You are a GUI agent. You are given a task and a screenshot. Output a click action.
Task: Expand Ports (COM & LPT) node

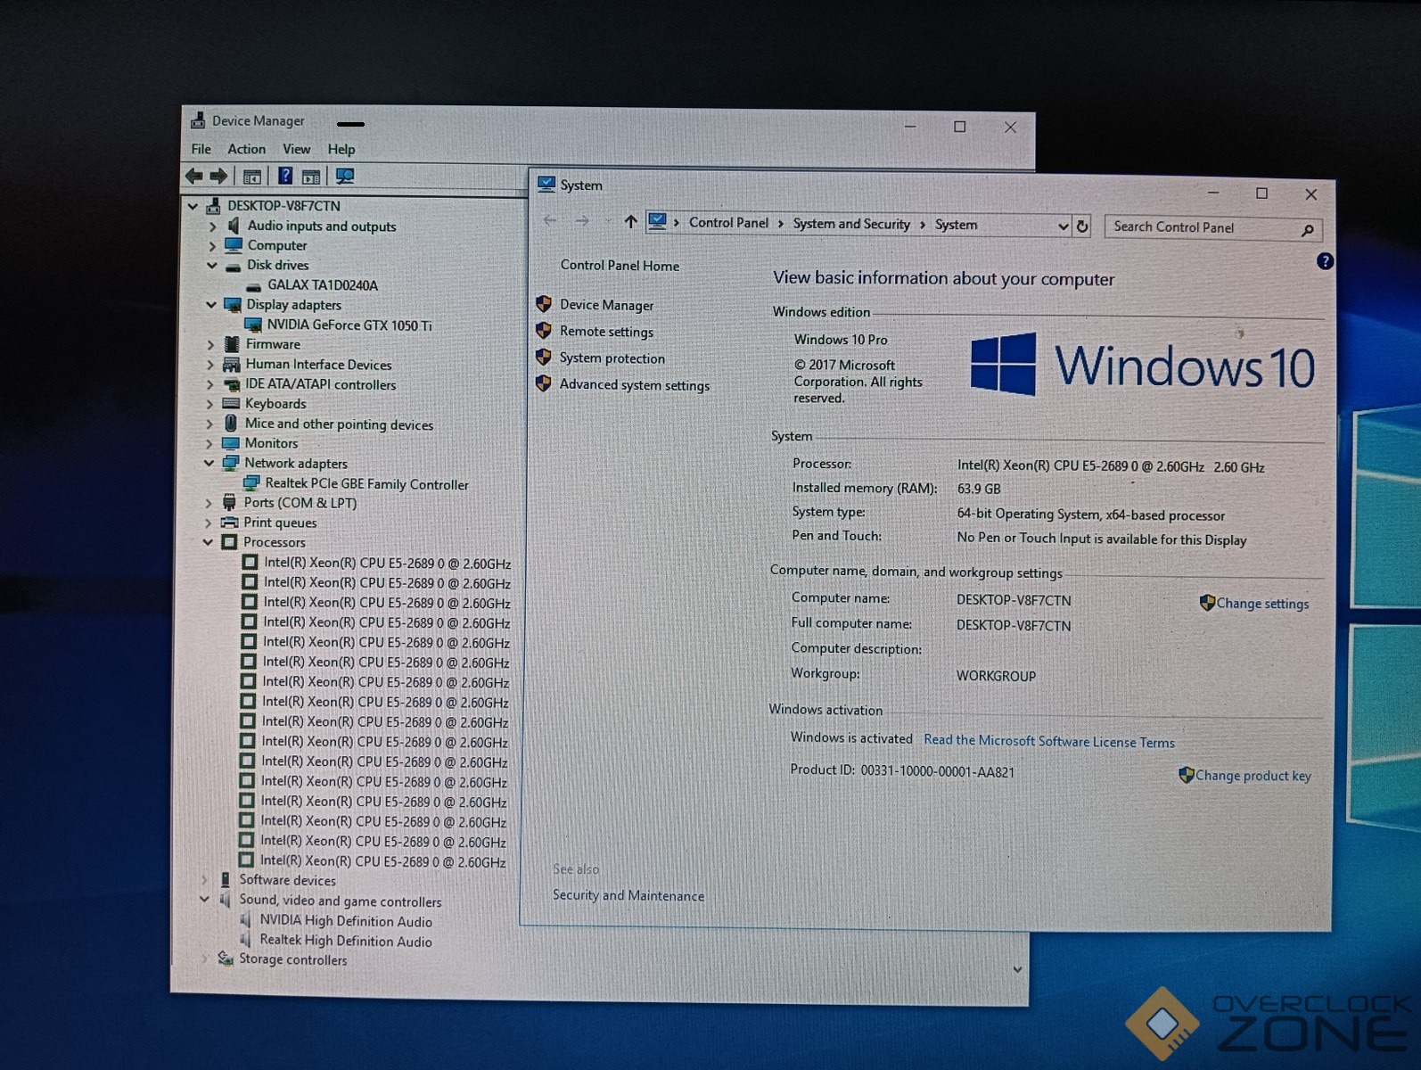tap(209, 503)
